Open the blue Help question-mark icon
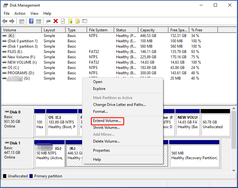Screen dimensions: 238x188 tap(31, 21)
